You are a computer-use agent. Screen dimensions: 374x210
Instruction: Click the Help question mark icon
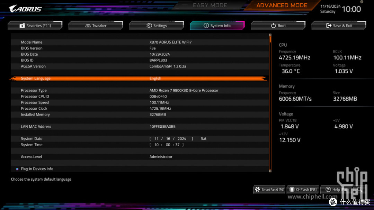328,190
